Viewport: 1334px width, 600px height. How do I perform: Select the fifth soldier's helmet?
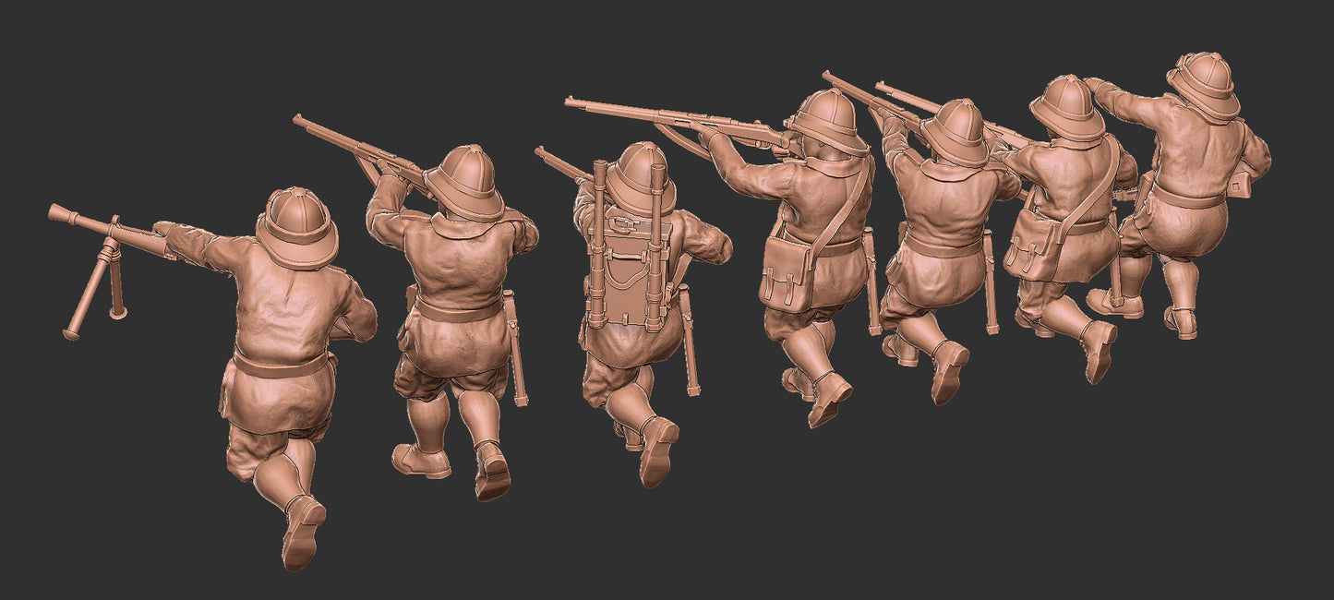[x=955, y=131]
